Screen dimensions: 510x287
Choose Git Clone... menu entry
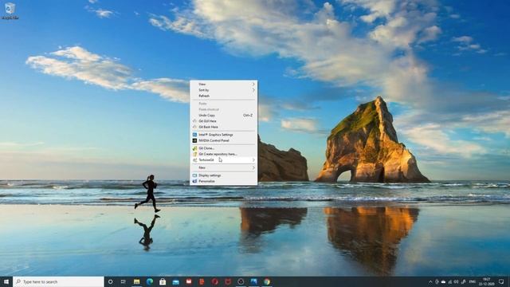pos(223,148)
